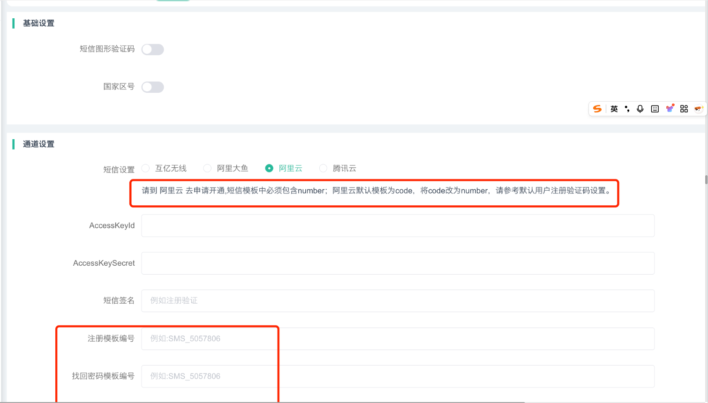
Task: Turn on the 国家区号 toggle
Action: tap(152, 87)
